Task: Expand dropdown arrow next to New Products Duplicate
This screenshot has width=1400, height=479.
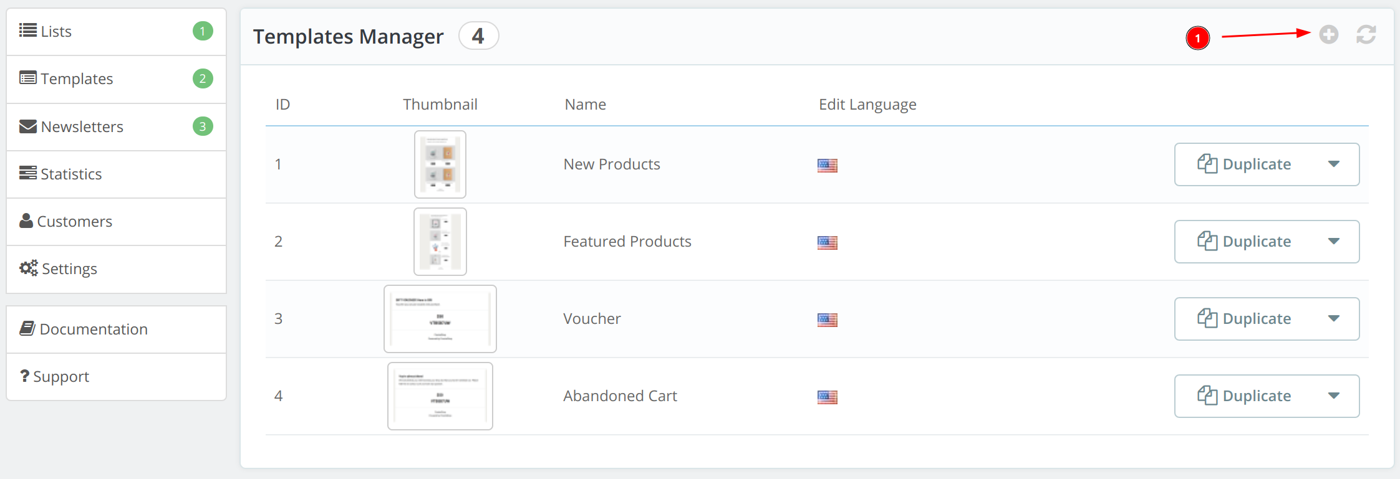Action: 1333,164
